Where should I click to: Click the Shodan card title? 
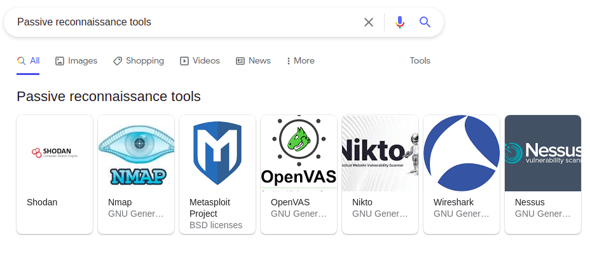pos(42,203)
